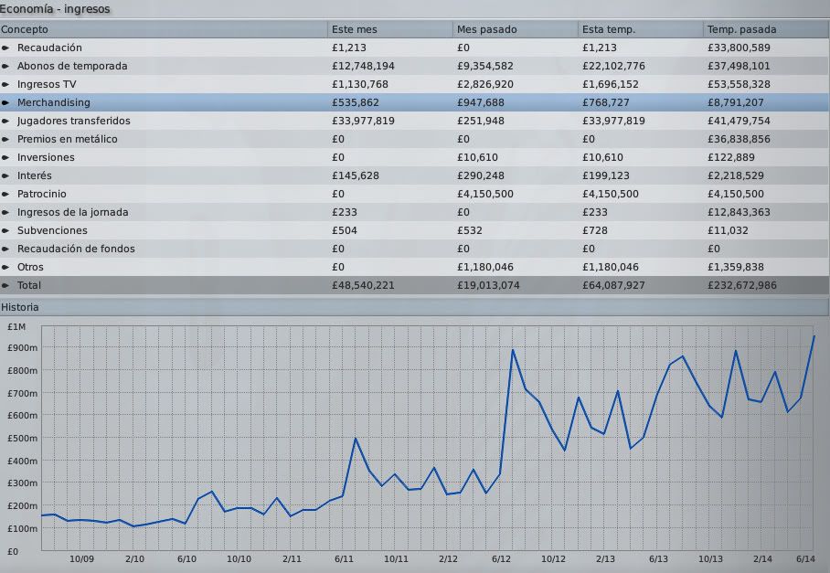
Task: Click the 6/12 date label on chart
Action: (x=501, y=558)
